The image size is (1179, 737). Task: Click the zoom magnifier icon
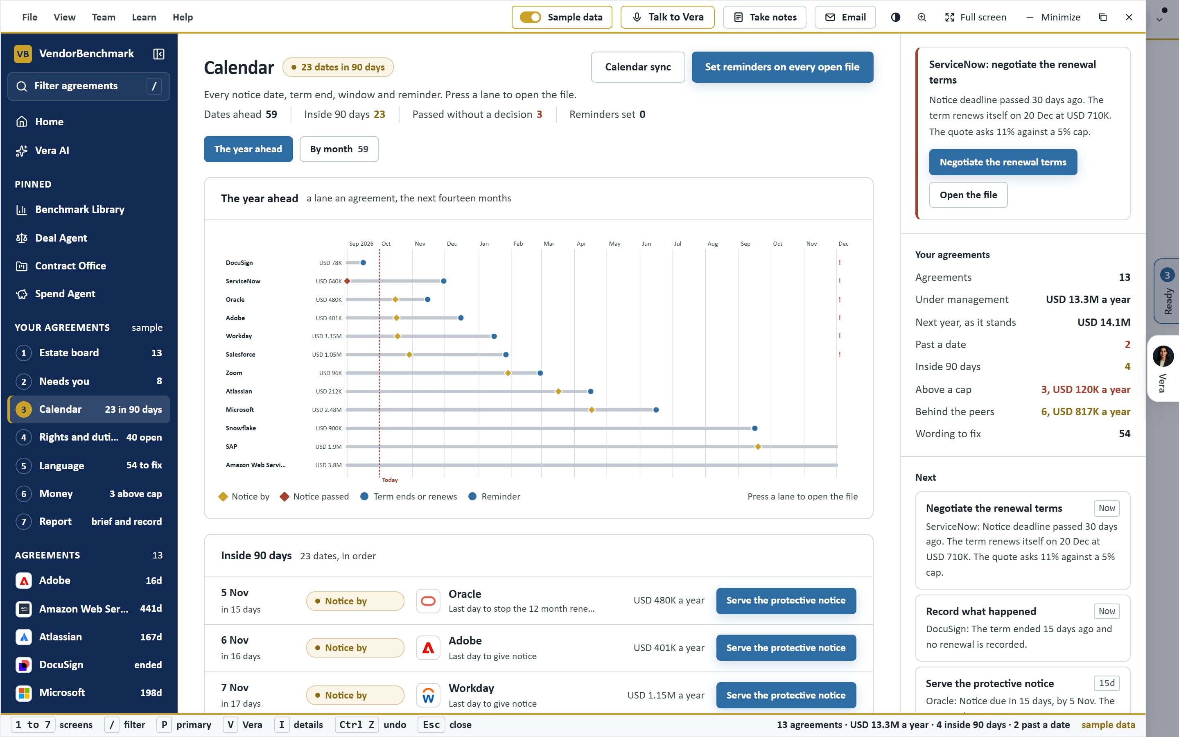(x=922, y=17)
